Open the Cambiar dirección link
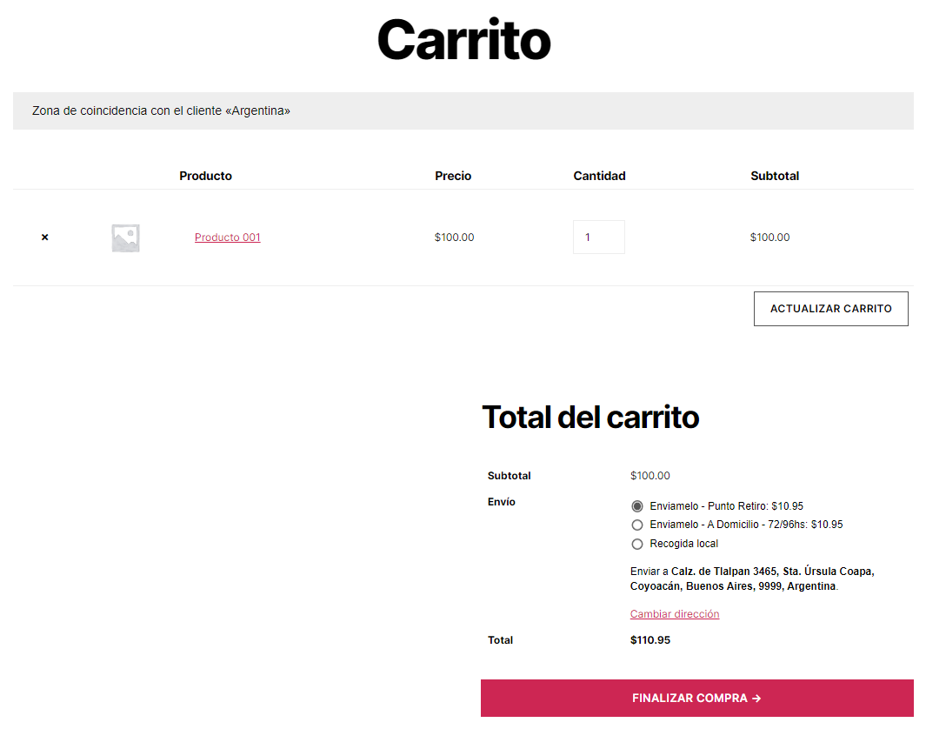 675,614
